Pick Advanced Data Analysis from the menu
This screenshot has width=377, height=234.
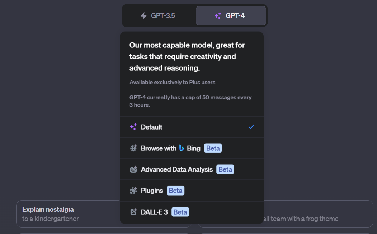192,169
